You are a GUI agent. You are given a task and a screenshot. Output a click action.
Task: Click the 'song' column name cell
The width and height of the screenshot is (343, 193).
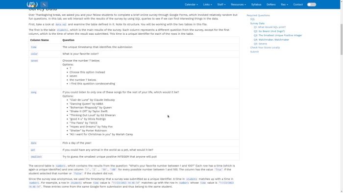pyautogui.click(x=45, y=114)
